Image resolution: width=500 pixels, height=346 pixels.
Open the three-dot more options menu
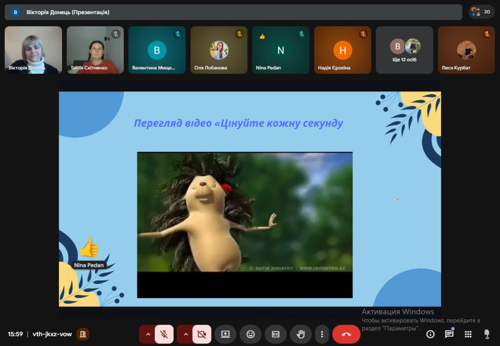pos(322,334)
